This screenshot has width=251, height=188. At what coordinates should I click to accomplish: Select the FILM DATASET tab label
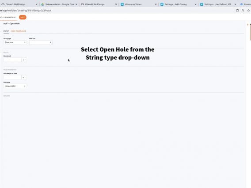8,17
